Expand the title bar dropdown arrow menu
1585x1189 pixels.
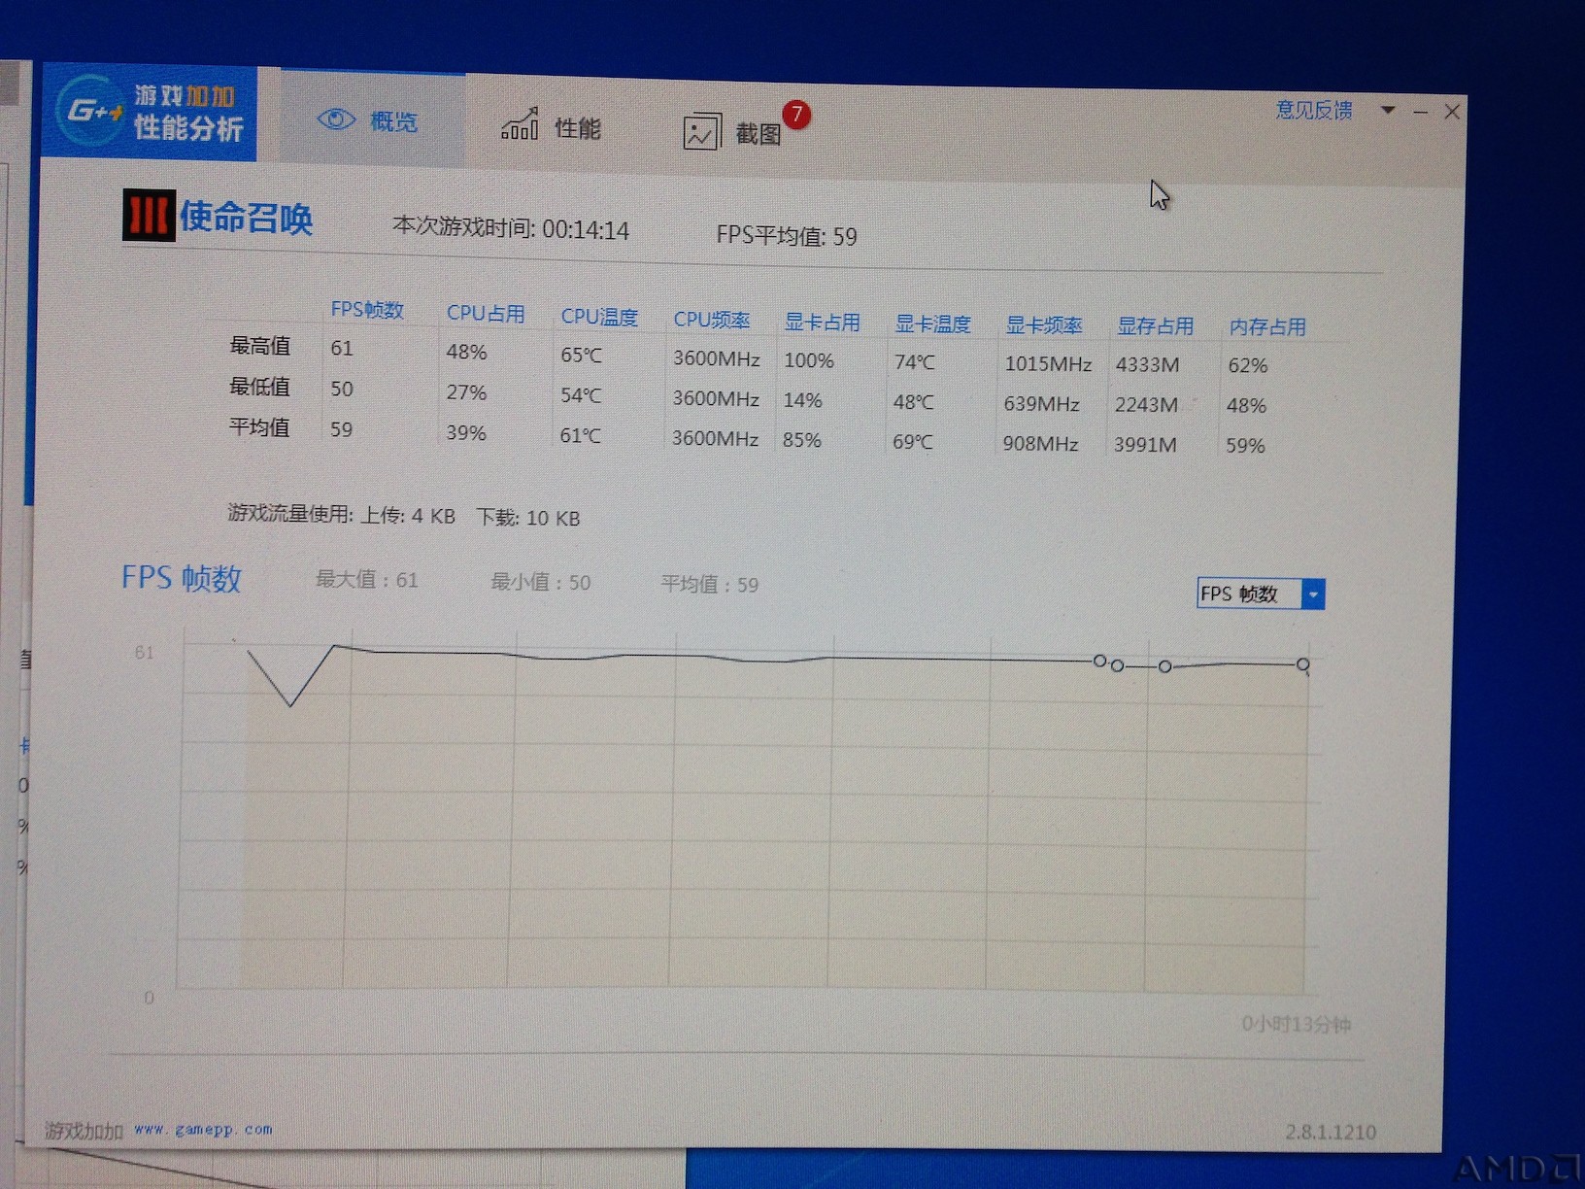[x=1388, y=111]
